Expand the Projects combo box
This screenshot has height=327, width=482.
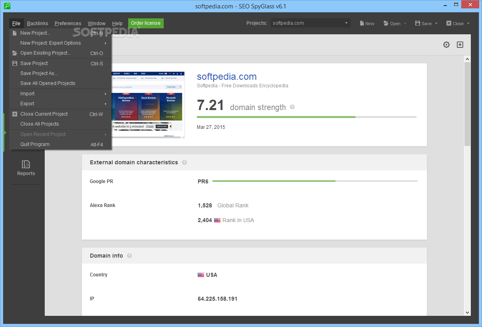pyautogui.click(x=311, y=23)
